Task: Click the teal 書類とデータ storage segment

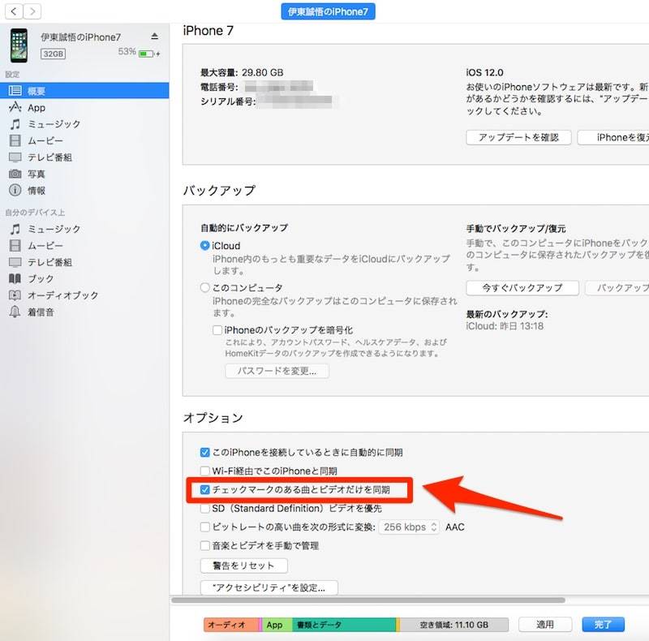Action: 344,625
